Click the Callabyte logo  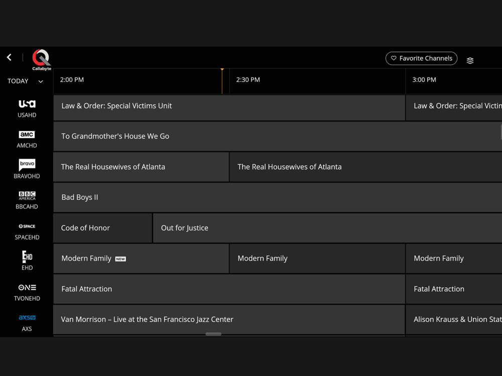click(x=42, y=60)
